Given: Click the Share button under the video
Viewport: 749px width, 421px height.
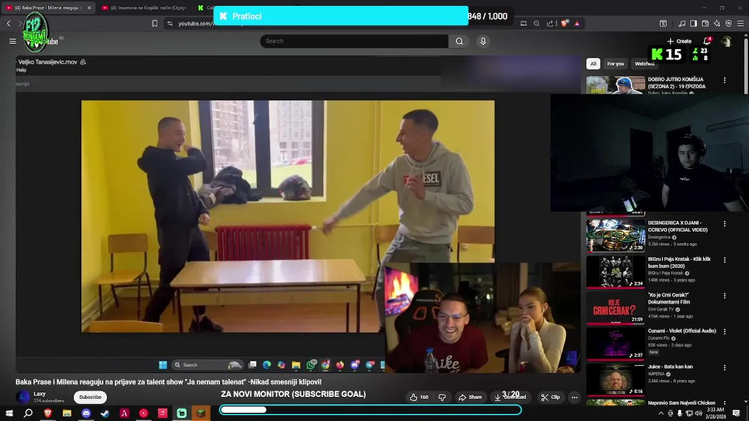Looking at the screenshot, I should [470, 397].
